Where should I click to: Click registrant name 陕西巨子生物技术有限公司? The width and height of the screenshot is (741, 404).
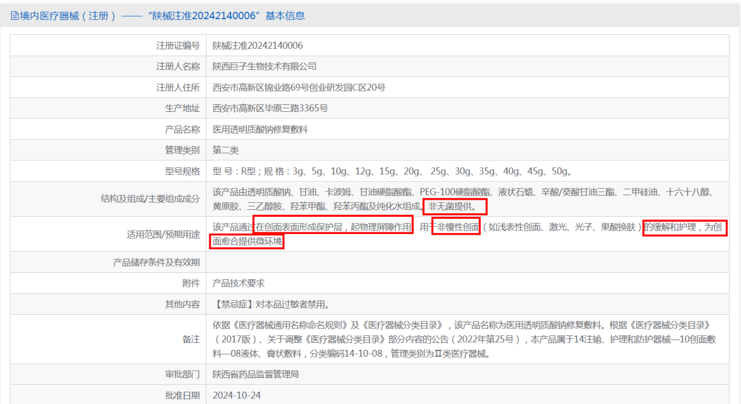(265, 64)
